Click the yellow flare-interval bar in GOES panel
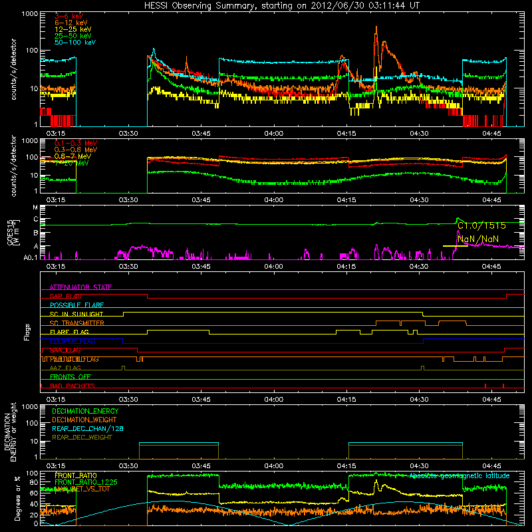 pyautogui.click(x=456, y=246)
